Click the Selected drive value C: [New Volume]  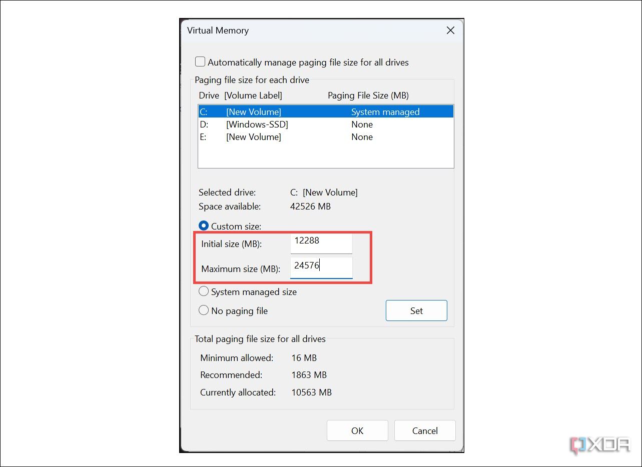[324, 192]
